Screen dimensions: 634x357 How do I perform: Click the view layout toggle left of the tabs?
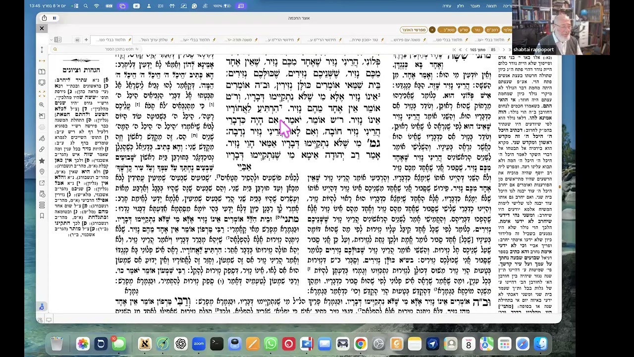click(58, 40)
